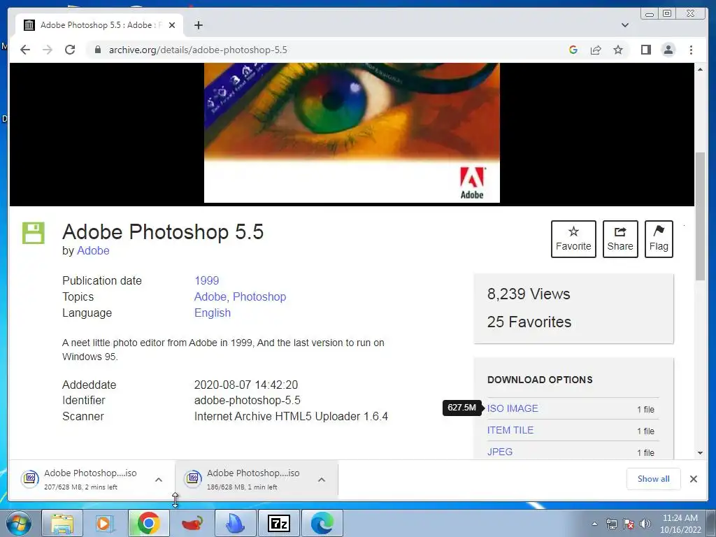
Task: Open the share this page icon
Action: point(596,50)
